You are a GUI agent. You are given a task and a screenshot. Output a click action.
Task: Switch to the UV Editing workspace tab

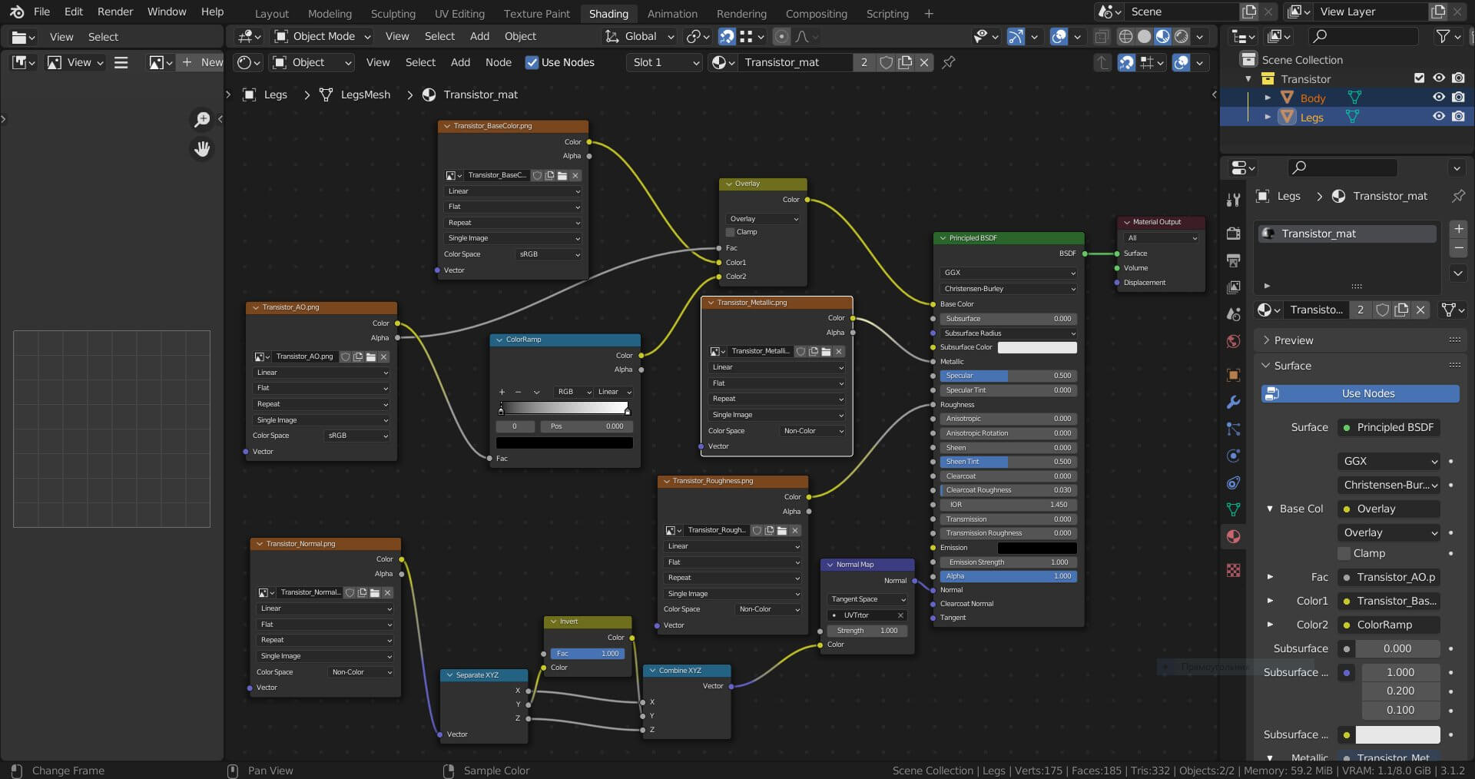(459, 13)
